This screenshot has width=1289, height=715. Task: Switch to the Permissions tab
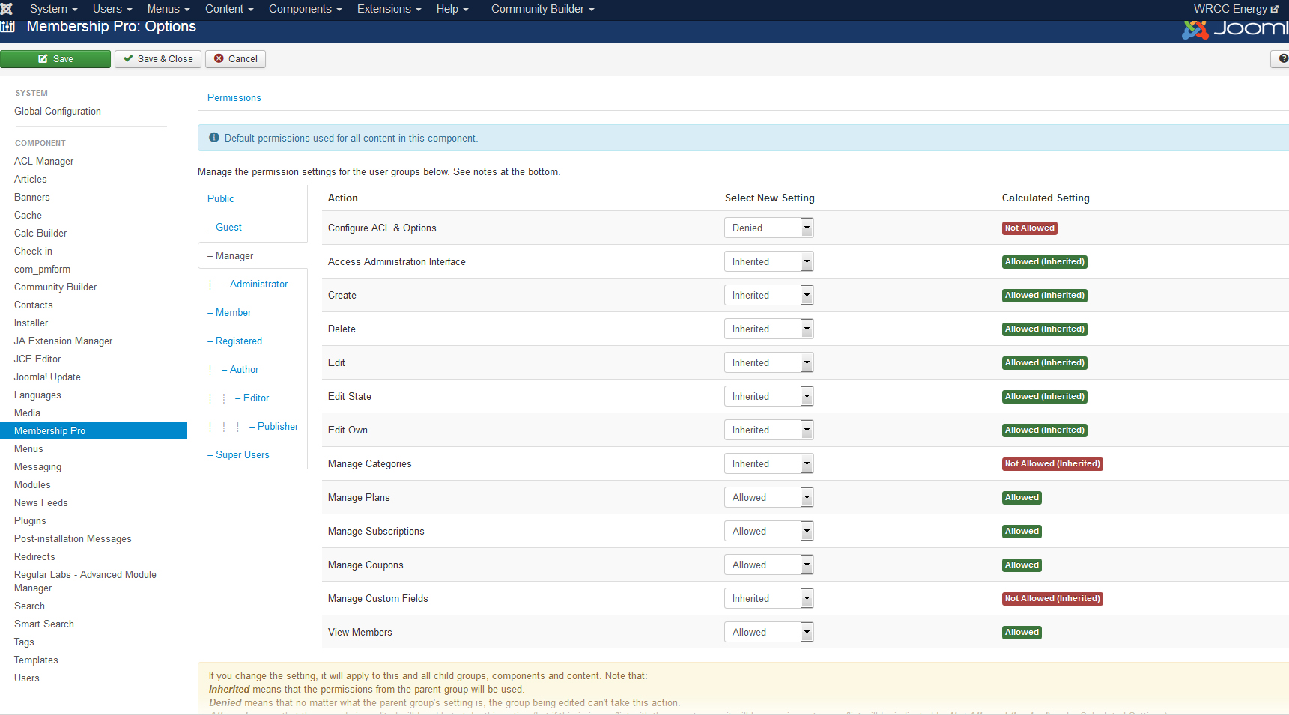coord(234,97)
